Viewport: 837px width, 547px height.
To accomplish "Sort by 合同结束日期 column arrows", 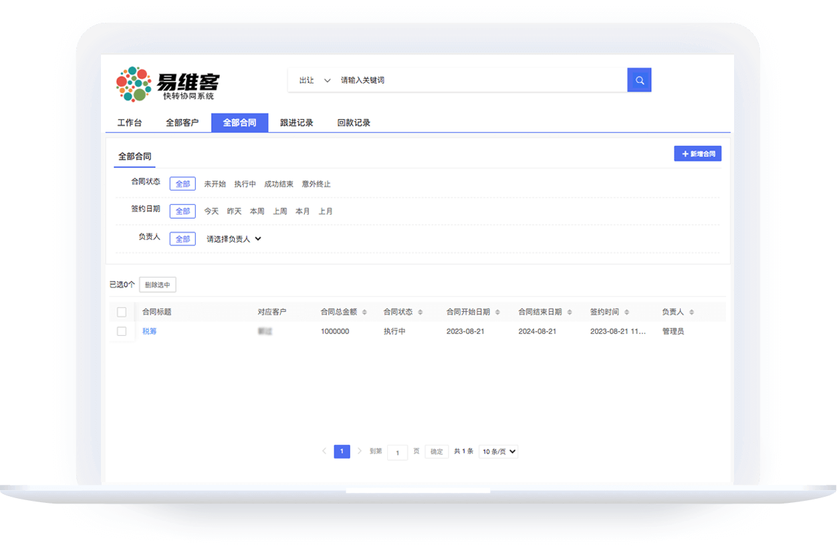I will click(x=569, y=312).
